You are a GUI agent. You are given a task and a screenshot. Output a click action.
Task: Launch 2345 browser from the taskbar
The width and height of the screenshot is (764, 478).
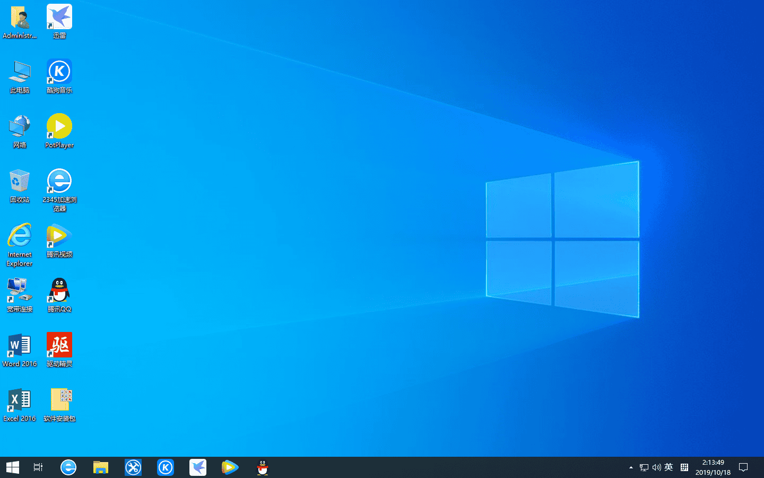[x=68, y=467]
